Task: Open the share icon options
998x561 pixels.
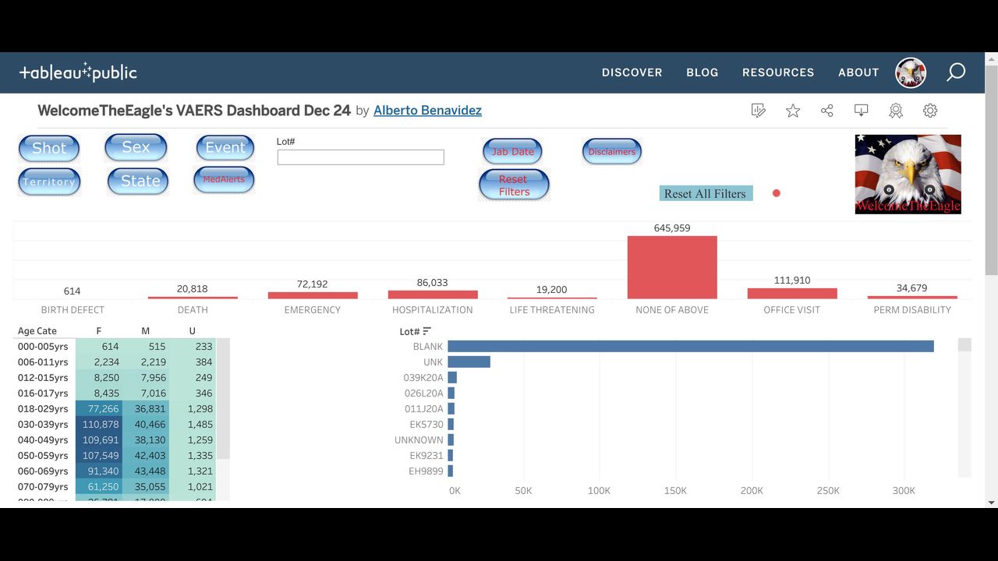Action: (827, 111)
